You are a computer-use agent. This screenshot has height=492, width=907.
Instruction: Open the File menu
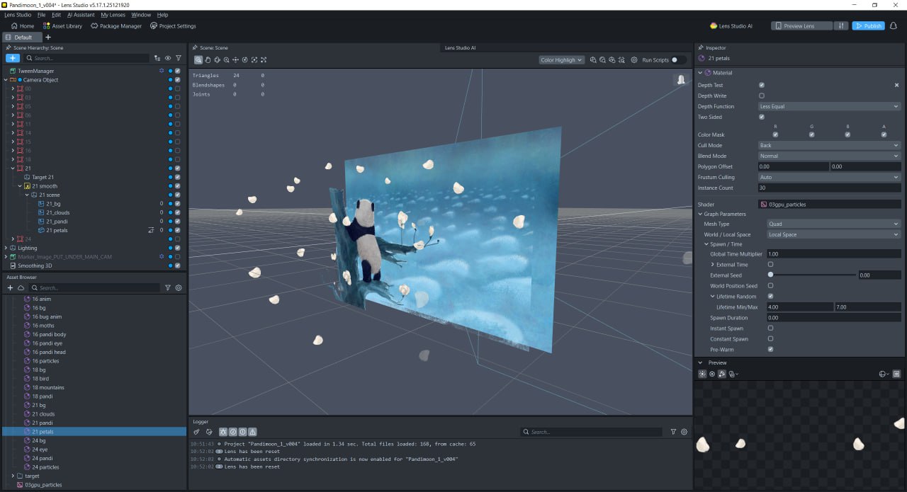coord(42,15)
